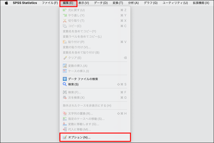Open the ユーティリティ (U) menu

(175, 3)
